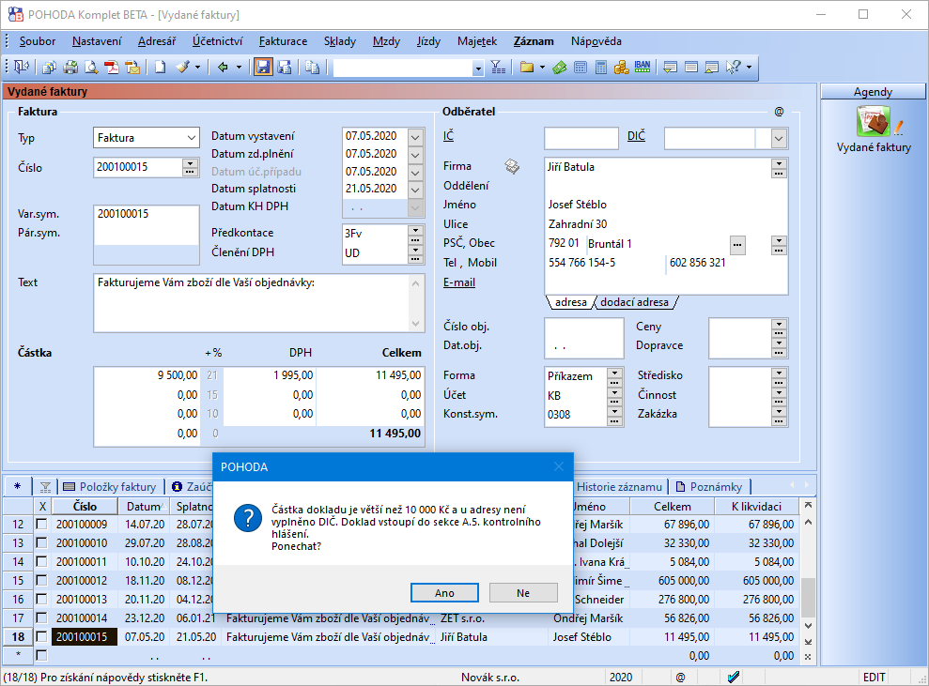
Task: Click the IČ link label
Action: [x=448, y=136]
